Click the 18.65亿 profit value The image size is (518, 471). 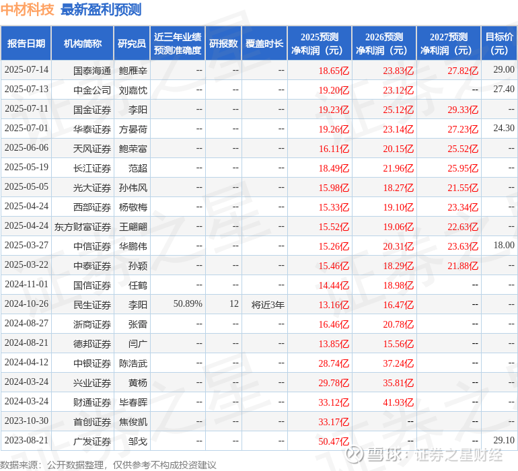click(334, 71)
